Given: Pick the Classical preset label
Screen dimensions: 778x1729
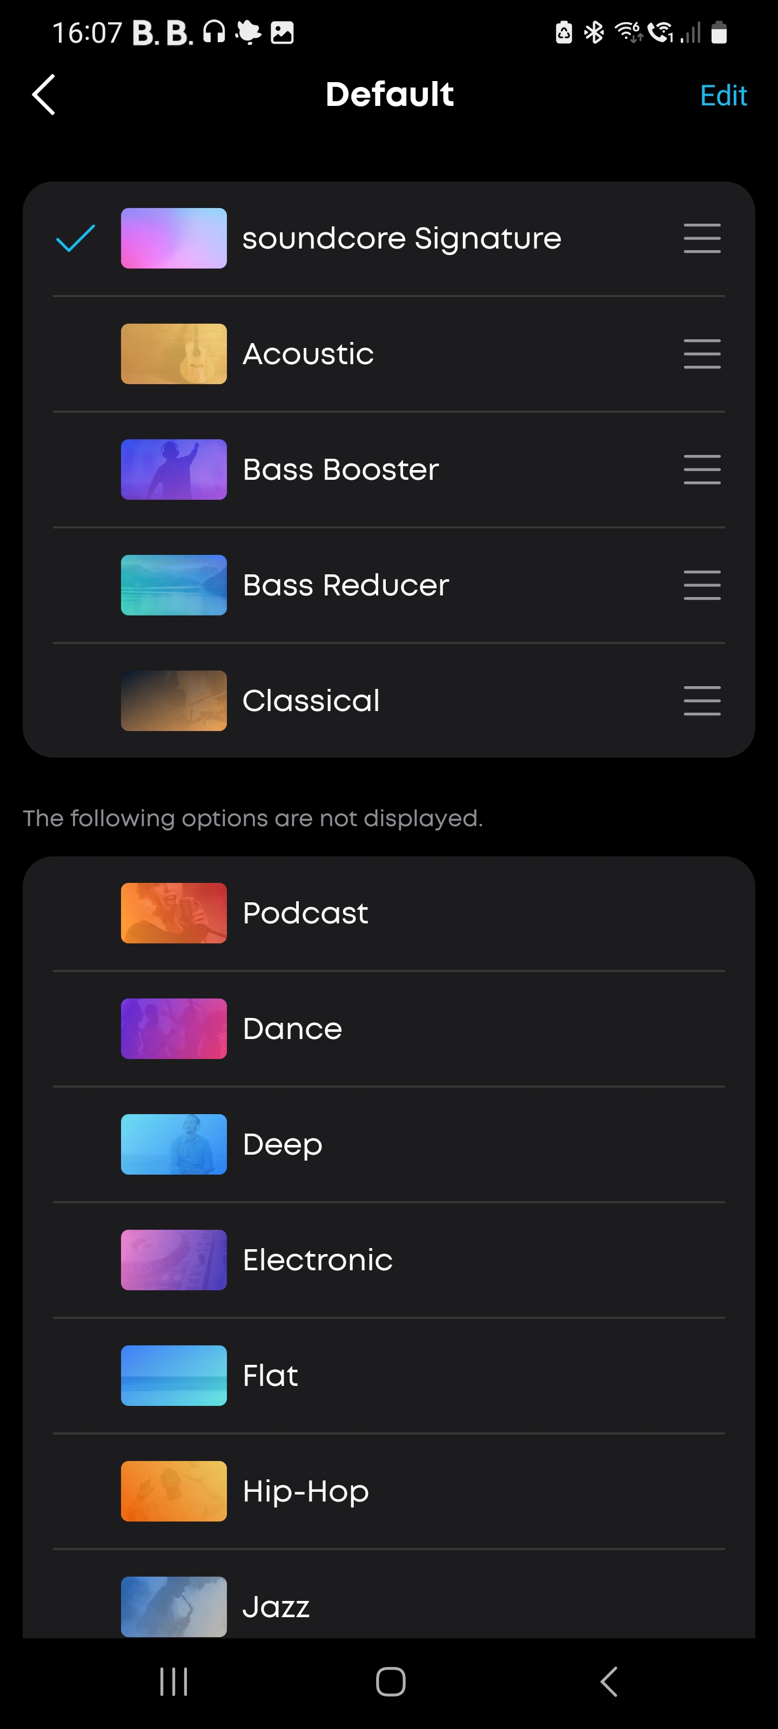Looking at the screenshot, I should tap(311, 700).
